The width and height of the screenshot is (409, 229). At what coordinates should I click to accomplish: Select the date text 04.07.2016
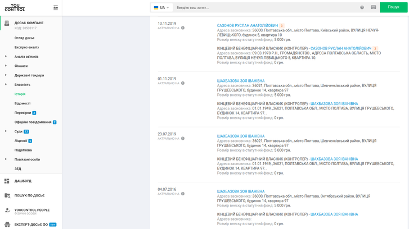[x=167, y=190]
